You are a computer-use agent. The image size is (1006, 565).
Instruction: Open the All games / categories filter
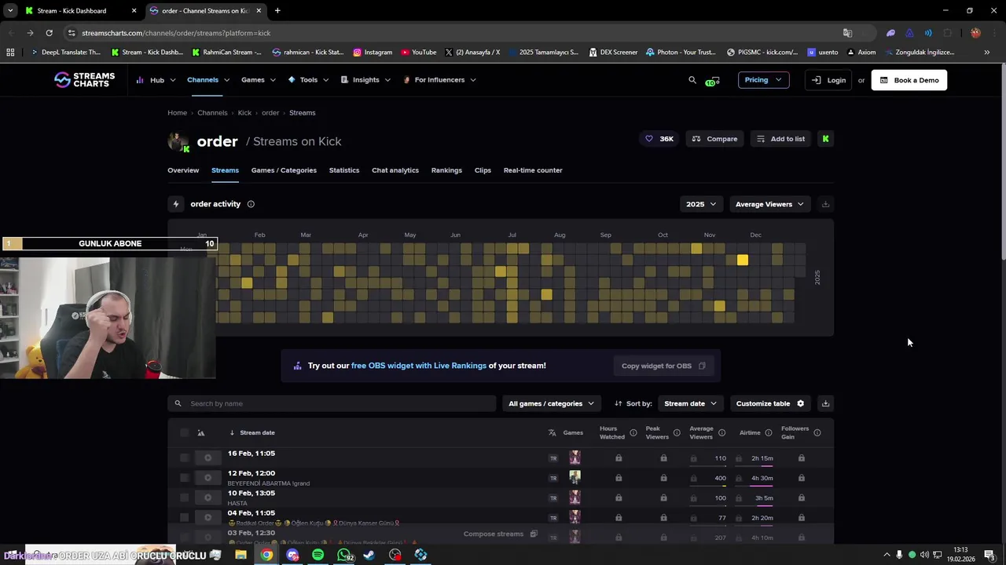tap(551, 403)
